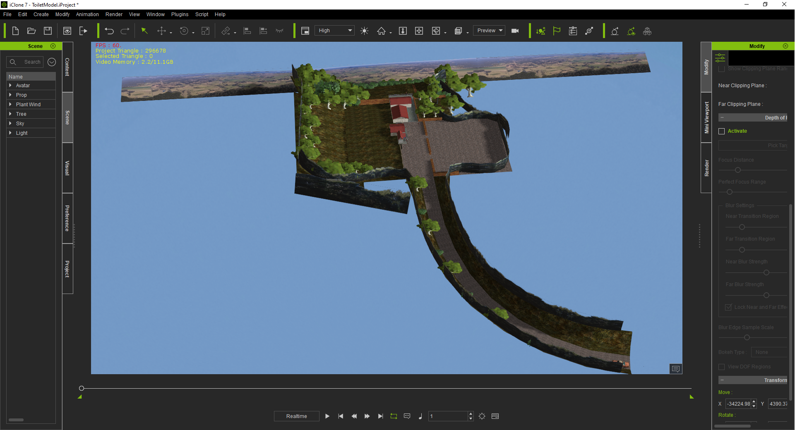Open the Render side tab
795x430 pixels.
pyautogui.click(x=706, y=168)
